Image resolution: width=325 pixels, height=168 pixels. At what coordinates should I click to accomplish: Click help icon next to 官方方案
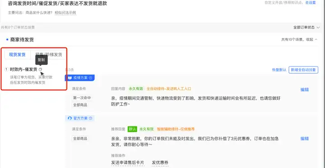(90, 118)
